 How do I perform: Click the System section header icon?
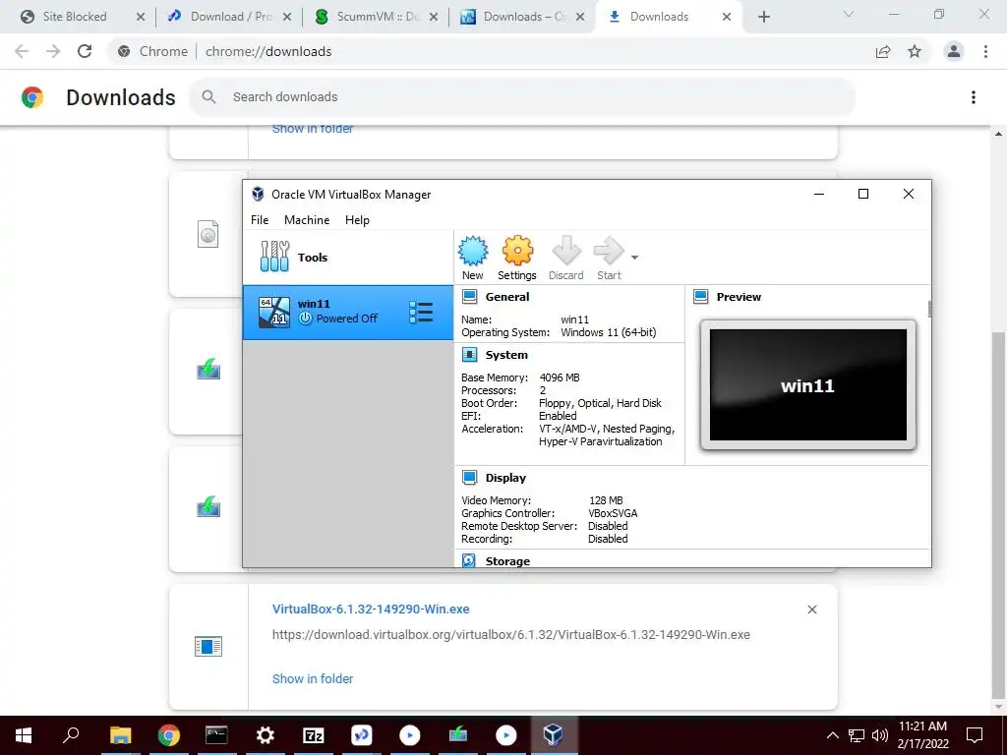tap(469, 354)
